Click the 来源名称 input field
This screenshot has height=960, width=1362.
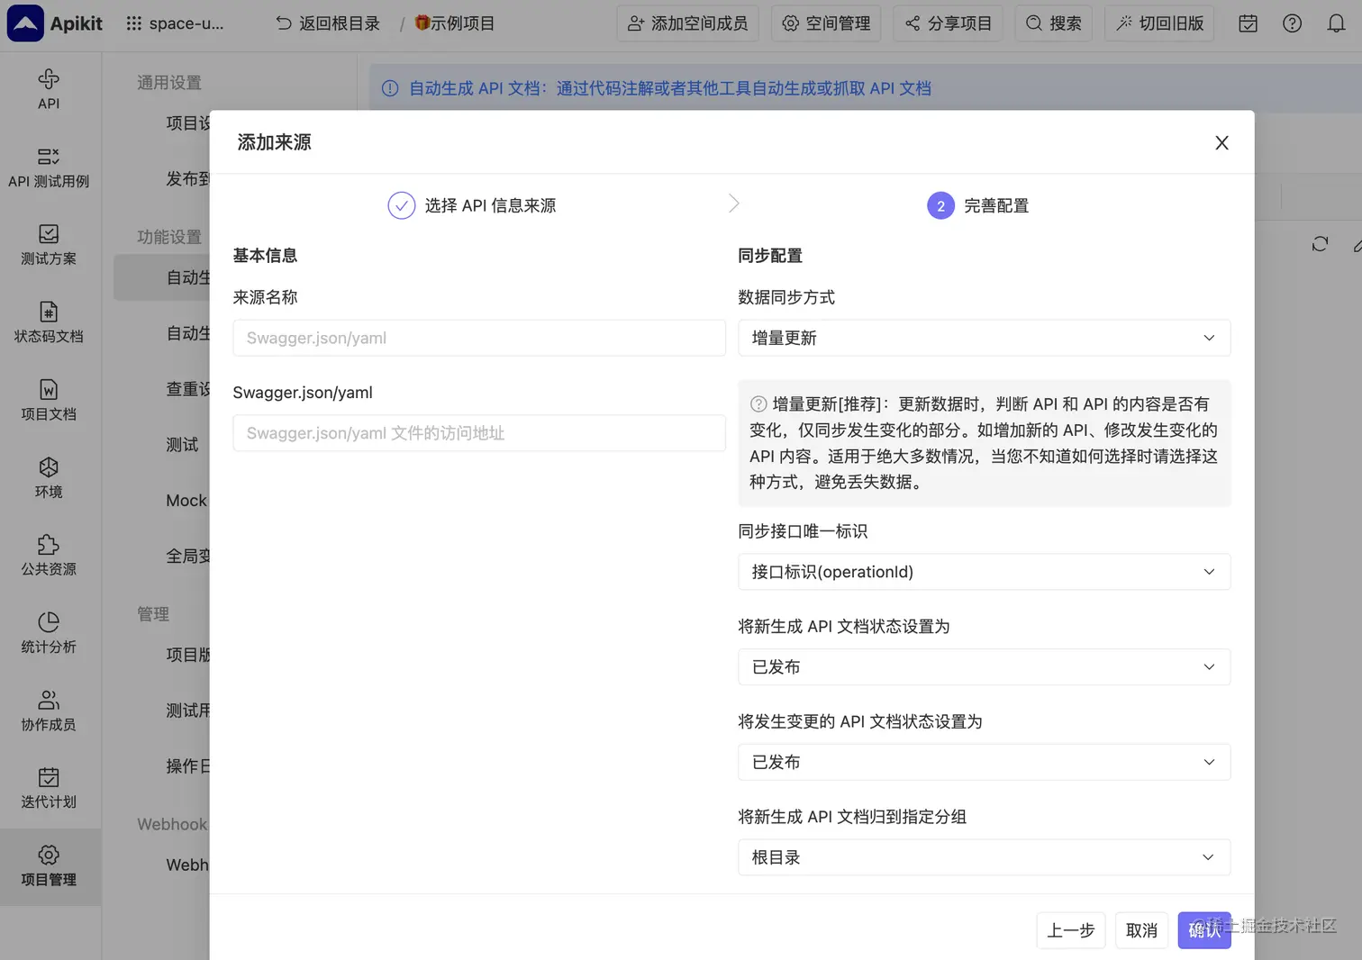(x=479, y=338)
